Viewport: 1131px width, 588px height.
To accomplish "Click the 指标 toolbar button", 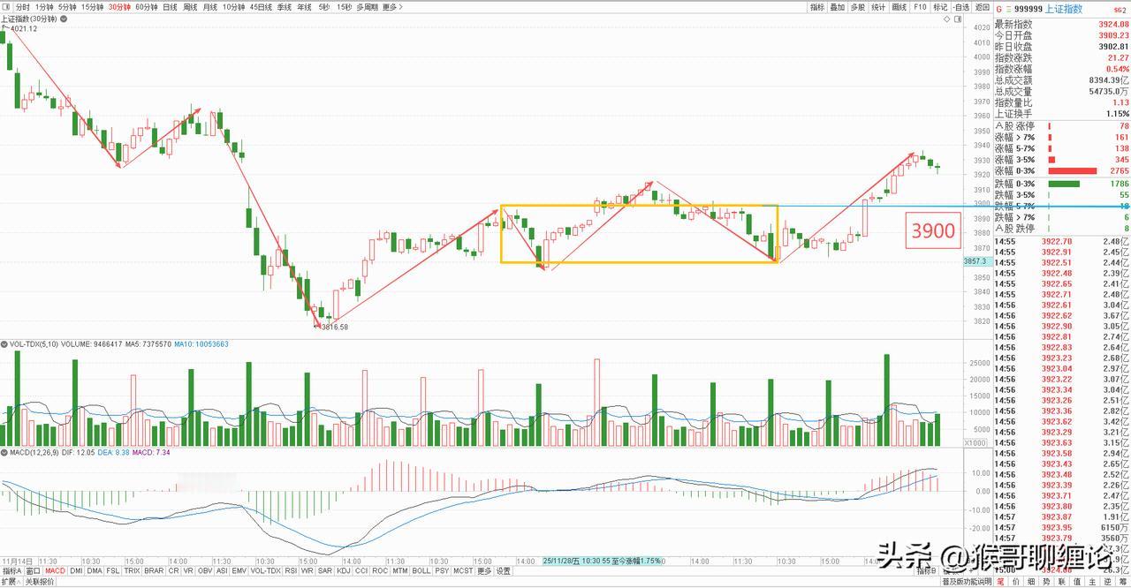I will click(816, 7).
